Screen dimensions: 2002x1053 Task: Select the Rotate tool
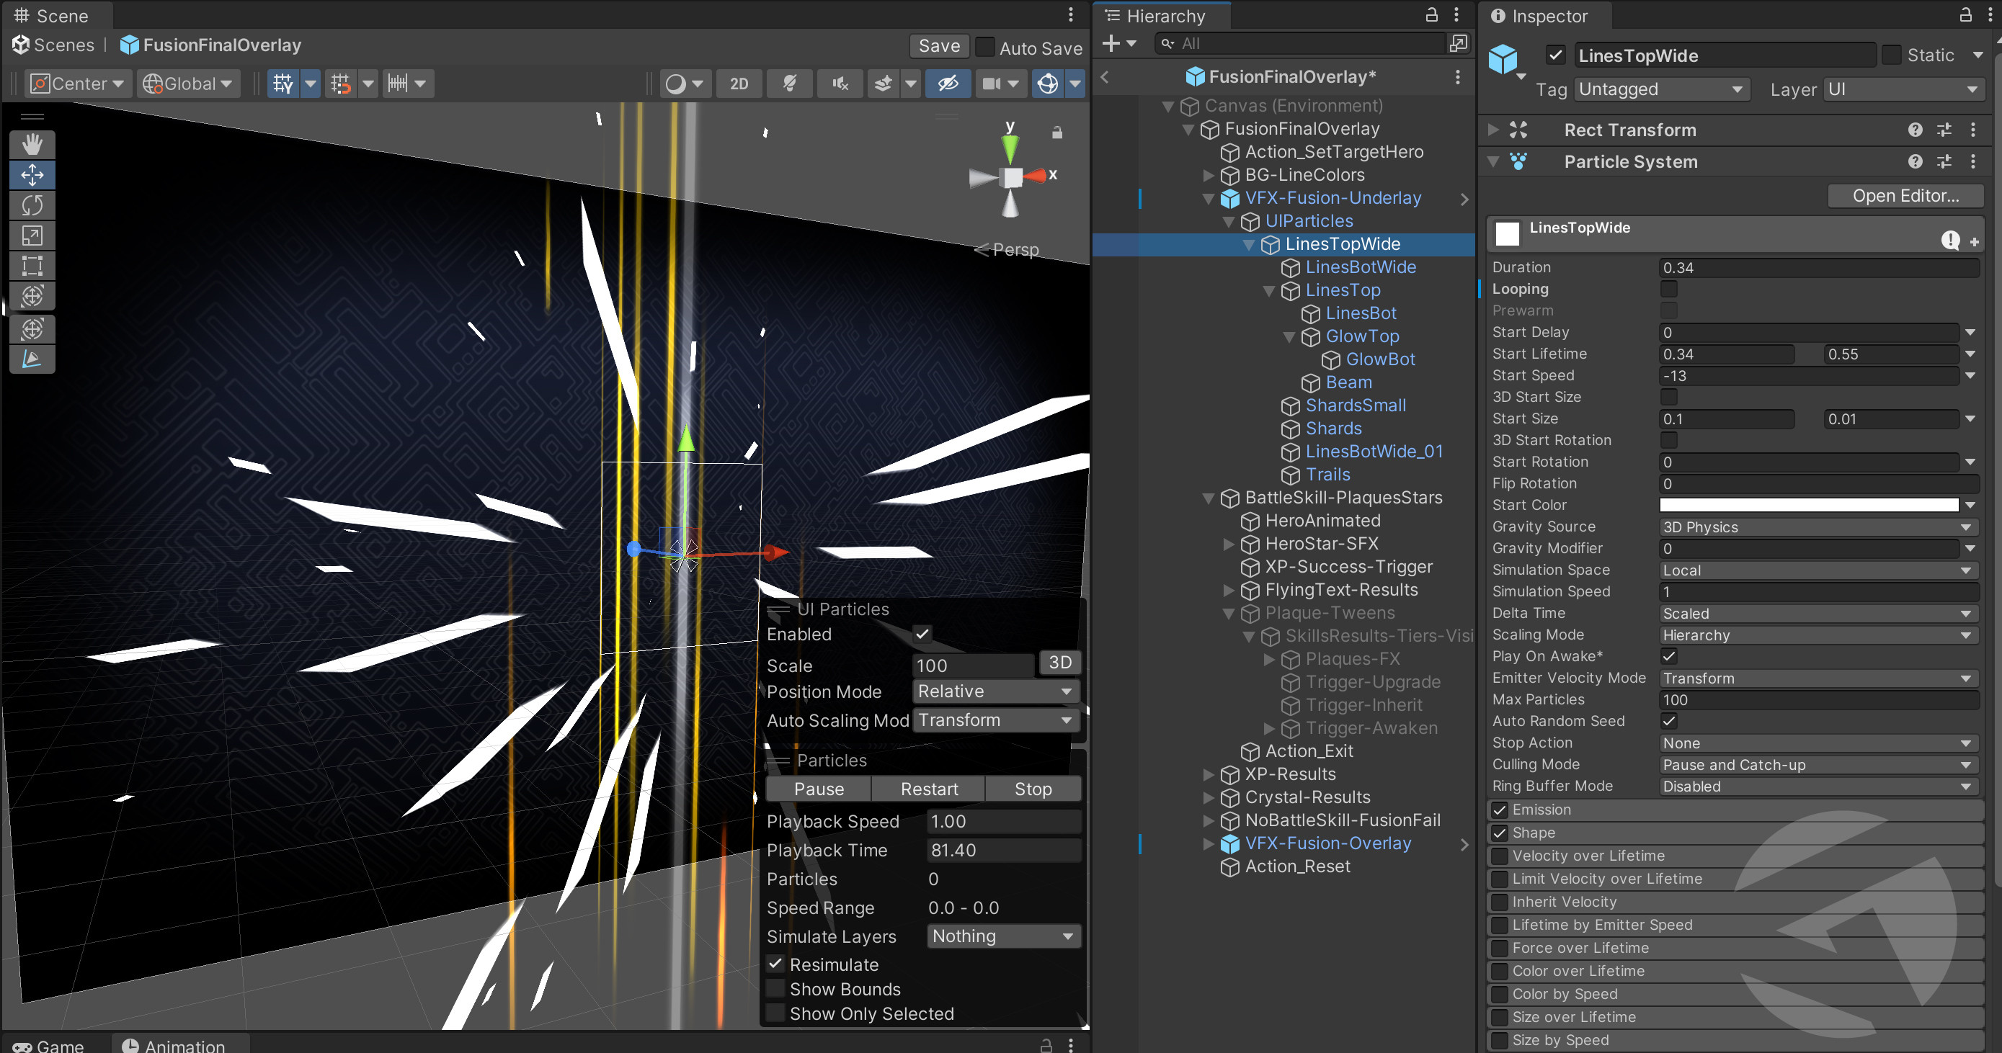(x=32, y=205)
